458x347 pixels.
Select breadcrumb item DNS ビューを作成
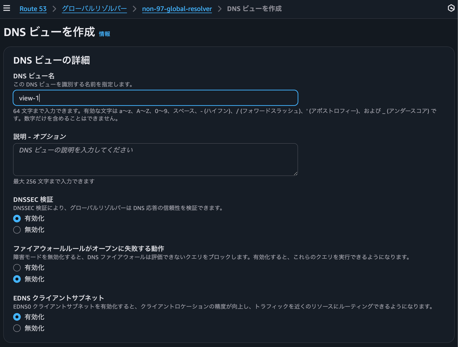coord(254,9)
